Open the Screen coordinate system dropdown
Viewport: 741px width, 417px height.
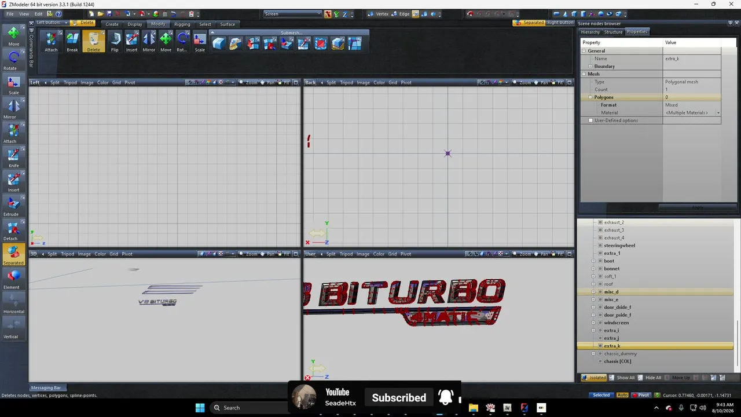pyautogui.click(x=293, y=14)
